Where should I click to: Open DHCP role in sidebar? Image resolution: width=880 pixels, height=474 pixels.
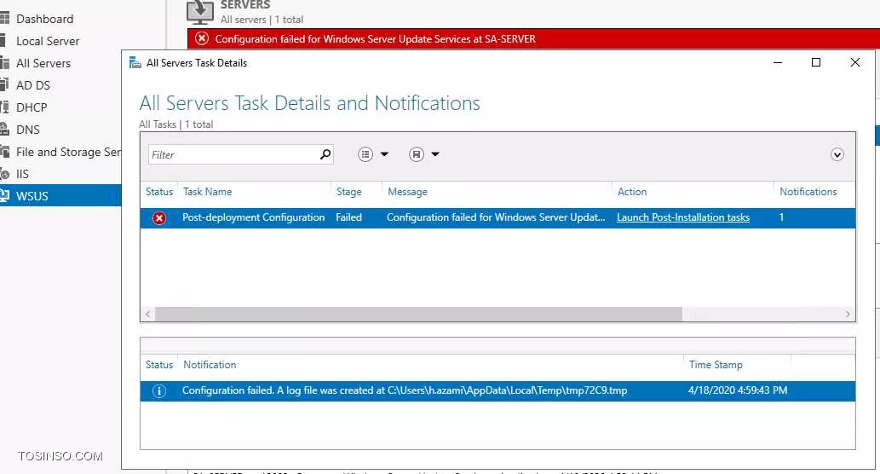(32, 107)
